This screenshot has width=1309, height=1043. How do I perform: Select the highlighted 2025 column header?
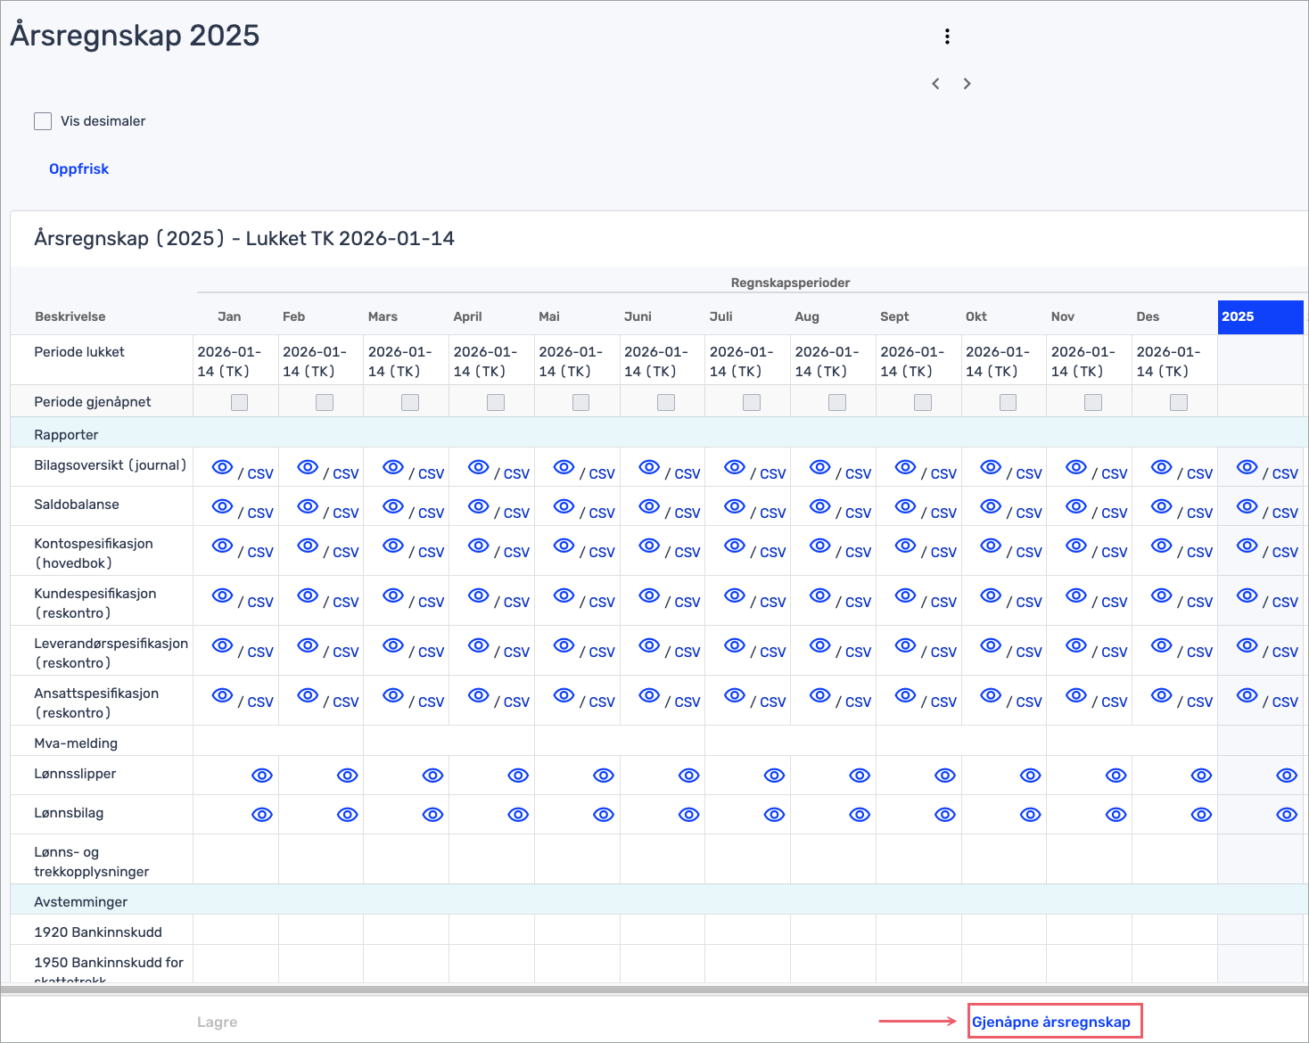(1259, 316)
